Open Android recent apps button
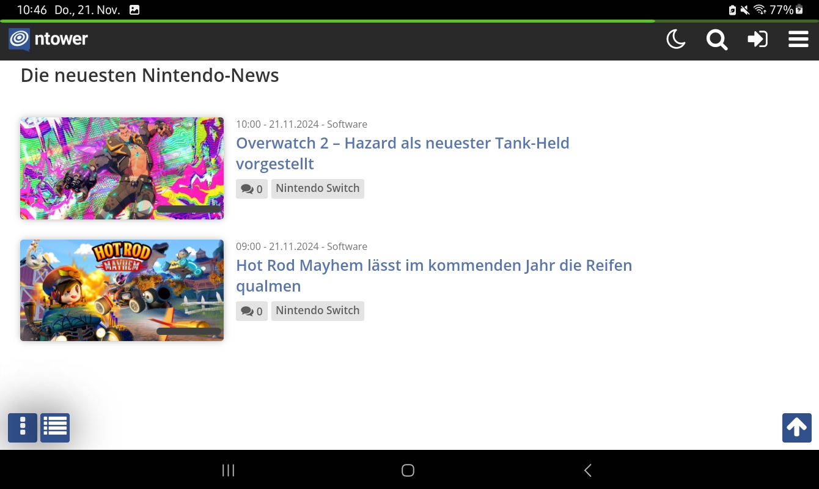Viewport: 819px width, 489px height. [228, 470]
